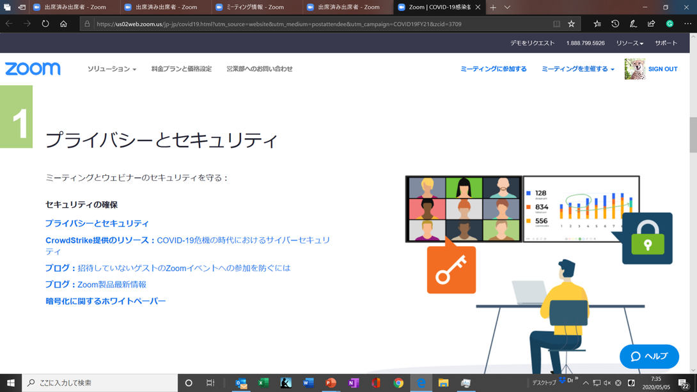Screen dimensions: 697x392
Task: Open 料金プランと価格設定 in the navigation
Action: tap(182, 69)
